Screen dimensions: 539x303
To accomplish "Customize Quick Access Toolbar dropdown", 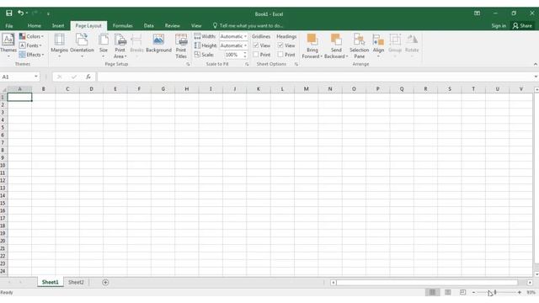I will coord(48,13).
